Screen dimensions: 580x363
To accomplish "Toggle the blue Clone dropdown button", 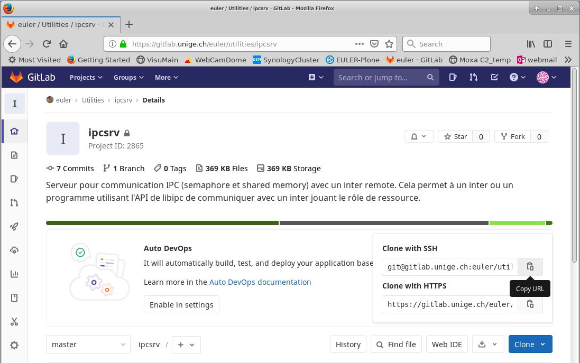I will pos(530,345).
